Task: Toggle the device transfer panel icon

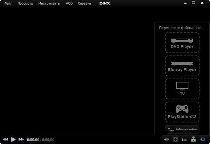Action: point(202,139)
